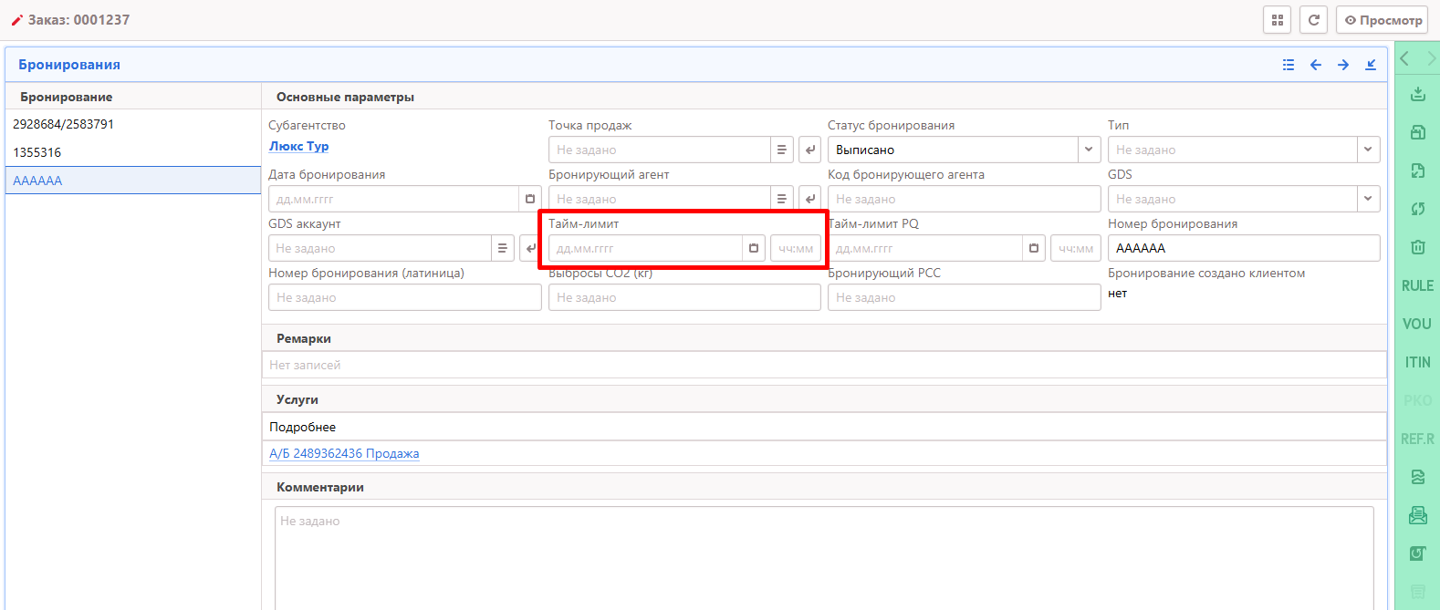
Task: Open the grid layout icon in the top bar
Action: coord(1277,20)
